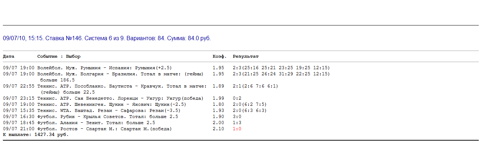Select the Алания – Зенит football event

[96, 123]
